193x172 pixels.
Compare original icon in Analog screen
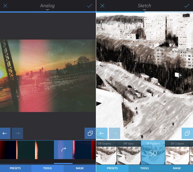pos(90,133)
